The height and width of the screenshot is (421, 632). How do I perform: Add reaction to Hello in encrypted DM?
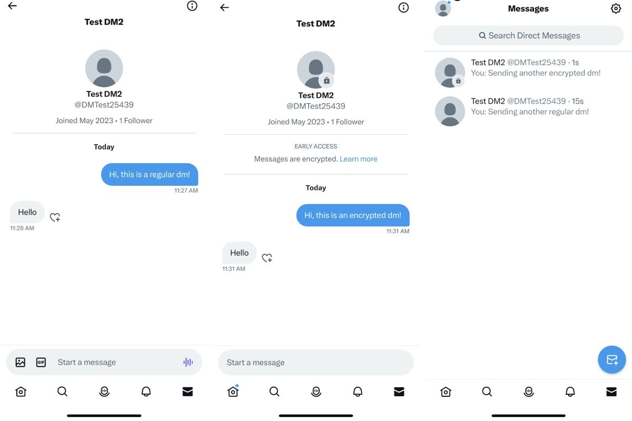pyautogui.click(x=267, y=258)
